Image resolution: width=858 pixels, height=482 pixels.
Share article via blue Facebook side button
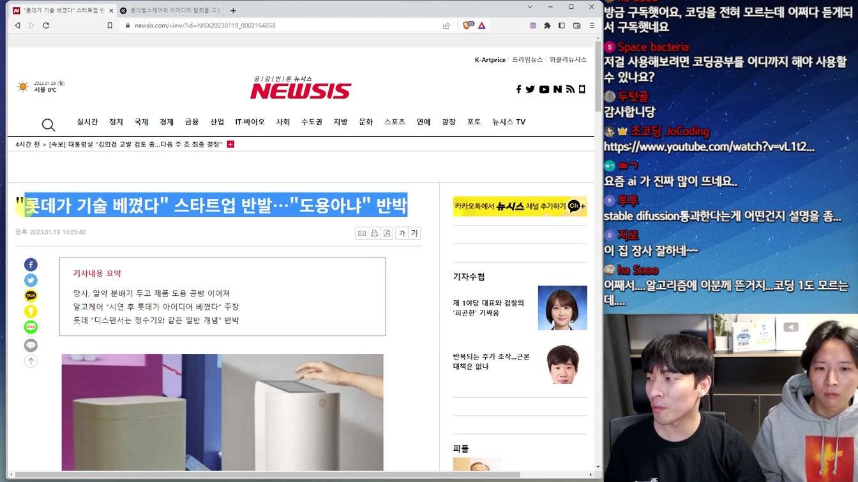point(31,265)
